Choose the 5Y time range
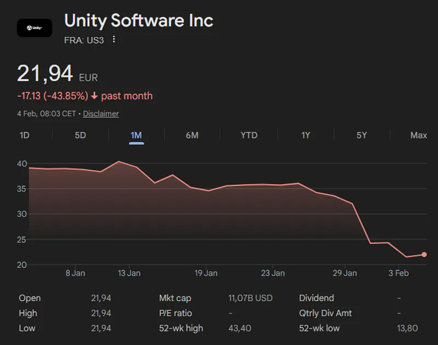This screenshot has height=345, width=438. point(362,135)
